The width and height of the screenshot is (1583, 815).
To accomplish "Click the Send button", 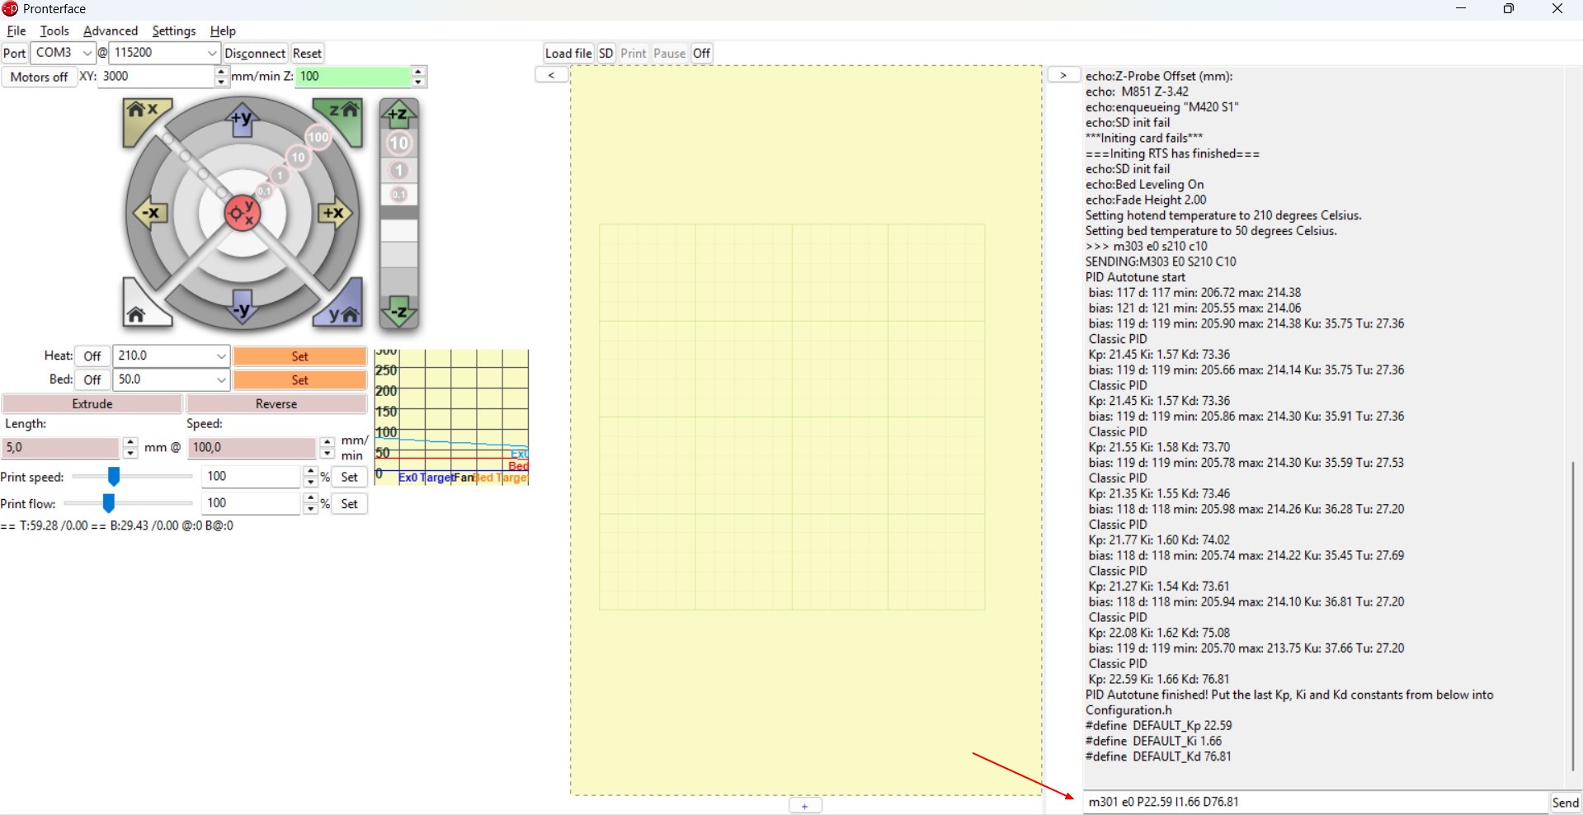I will (1564, 803).
